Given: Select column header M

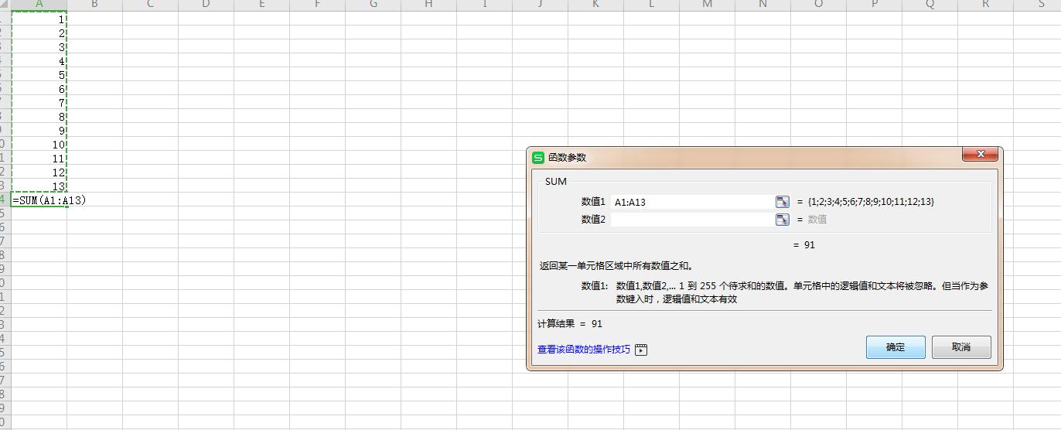Looking at the screenshot, I should 707,5.
